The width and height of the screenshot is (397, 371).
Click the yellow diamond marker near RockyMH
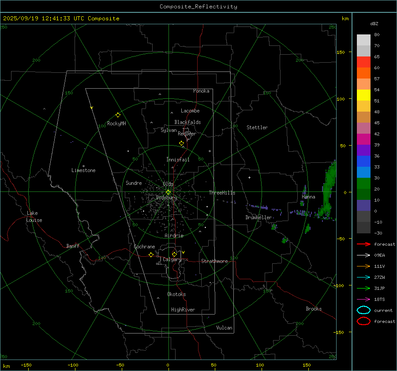point(118,115)
